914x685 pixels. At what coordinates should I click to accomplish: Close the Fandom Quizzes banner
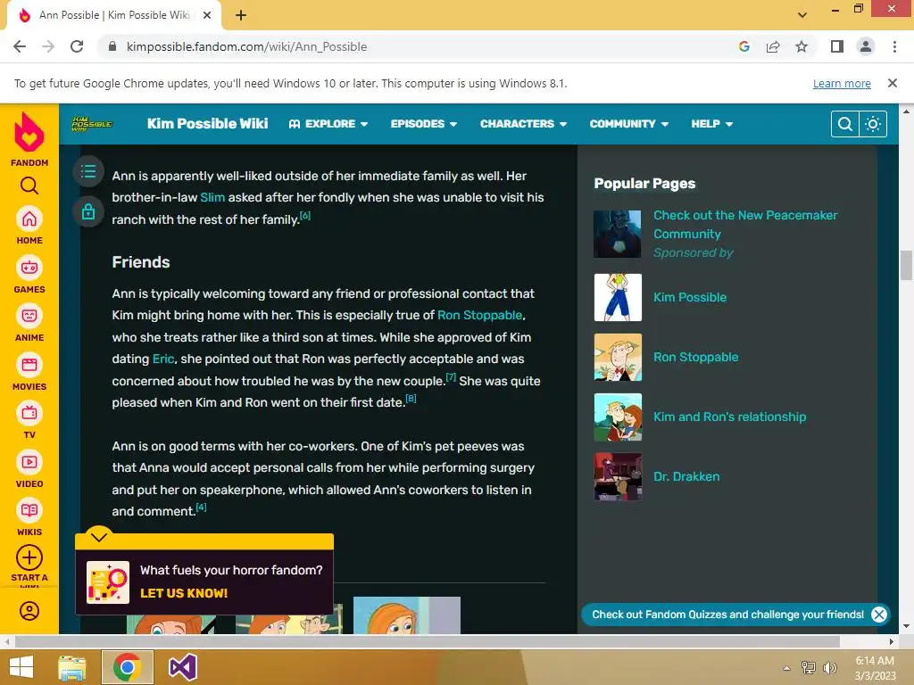click(879, 614)
